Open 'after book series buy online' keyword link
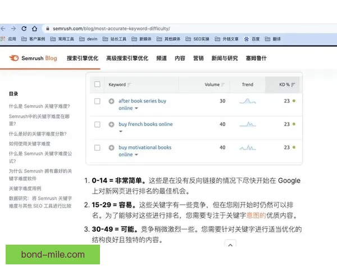The image size is (337, 270). [142, 105]
